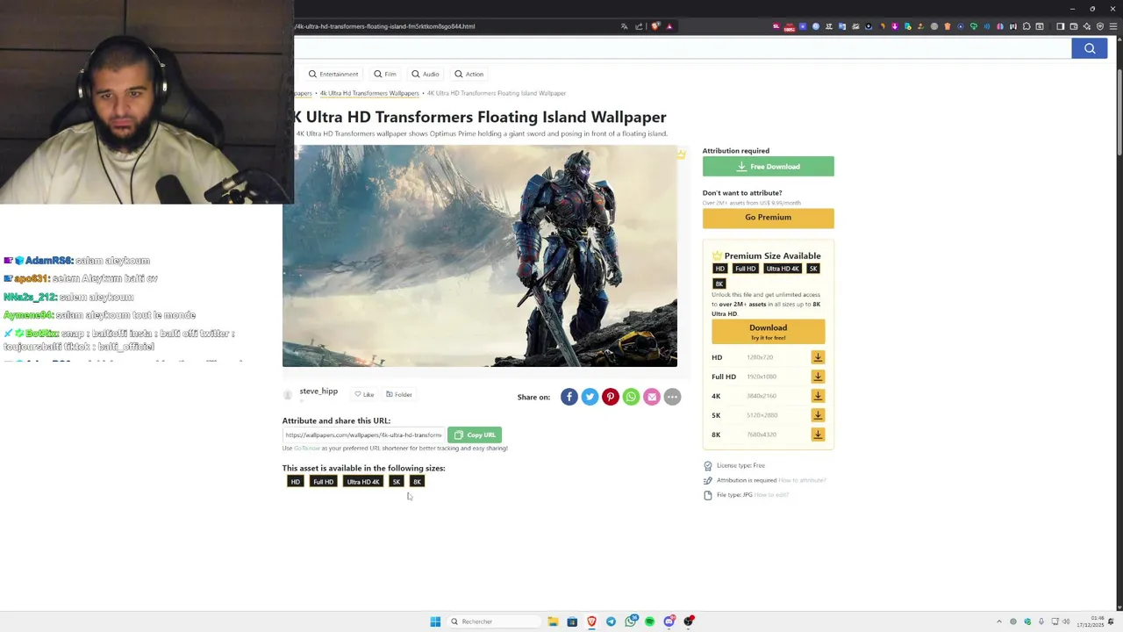The image size is (1123, 632).
Task: Download the 4K 3840x2160 size
Action: pos(818,396)
